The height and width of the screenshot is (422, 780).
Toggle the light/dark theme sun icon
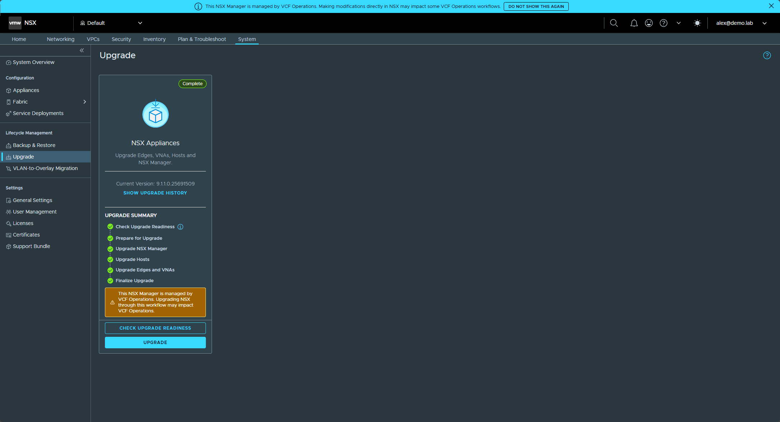pyautogui.click(x=697, y=23)
